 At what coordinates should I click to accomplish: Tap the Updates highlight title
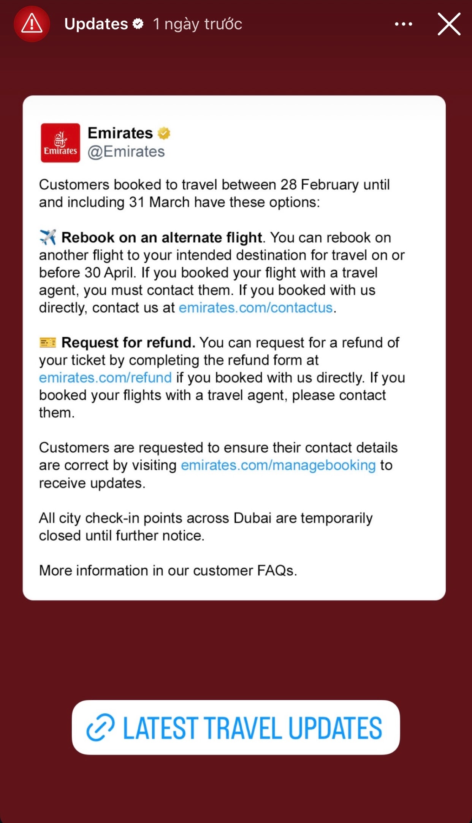96,24
